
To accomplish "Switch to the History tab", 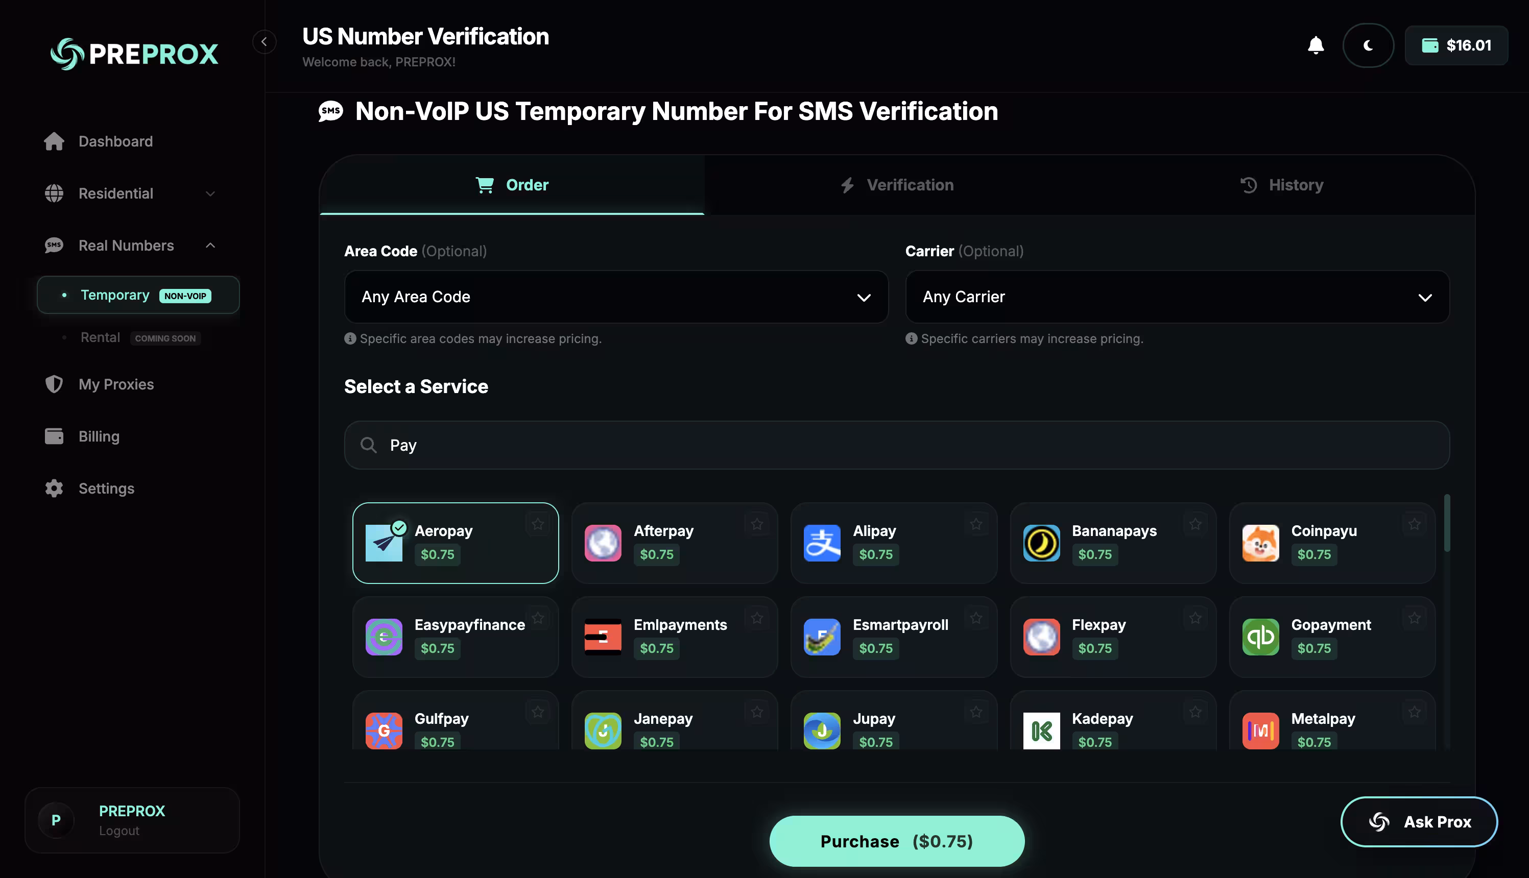I will pos(1282,184).
